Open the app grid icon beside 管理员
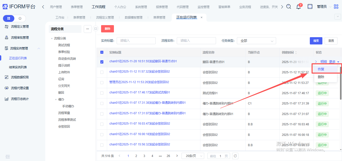342x161 pixels. point(336,7)
